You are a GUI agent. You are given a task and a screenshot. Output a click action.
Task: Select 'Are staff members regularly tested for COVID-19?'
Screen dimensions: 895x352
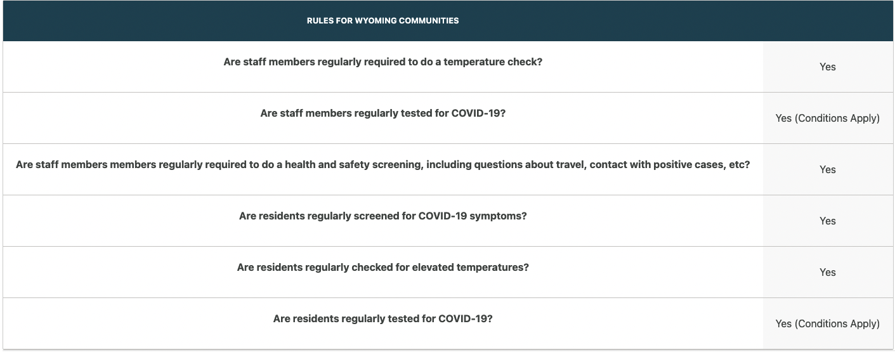(x=382, y=114)
